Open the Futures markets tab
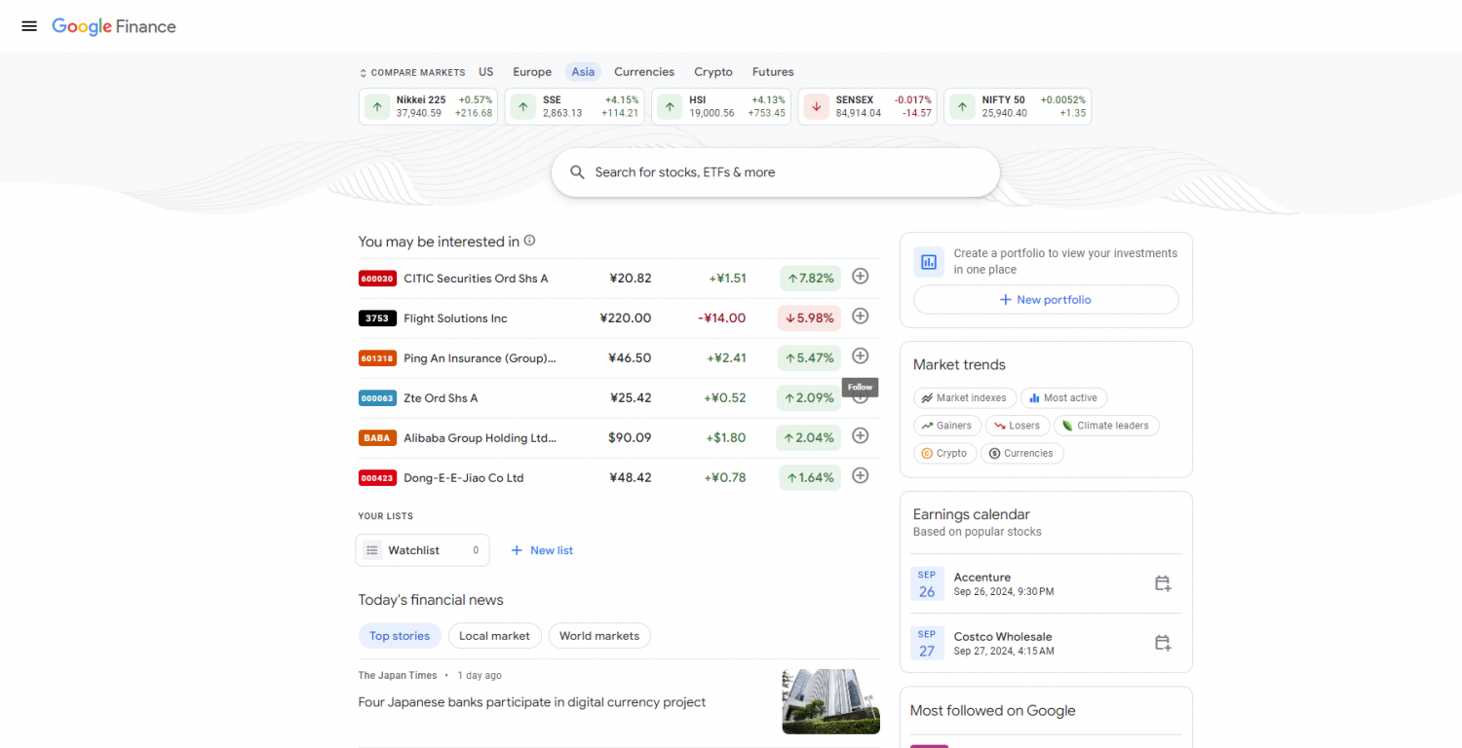The image size is (1462, 748). [773, 72]
